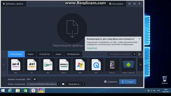Select the Android 1280x720 preset

(128, 66)
